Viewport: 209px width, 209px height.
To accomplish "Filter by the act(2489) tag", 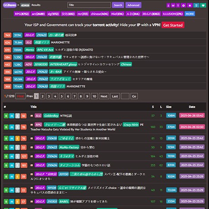I will (x=38, y=14).
